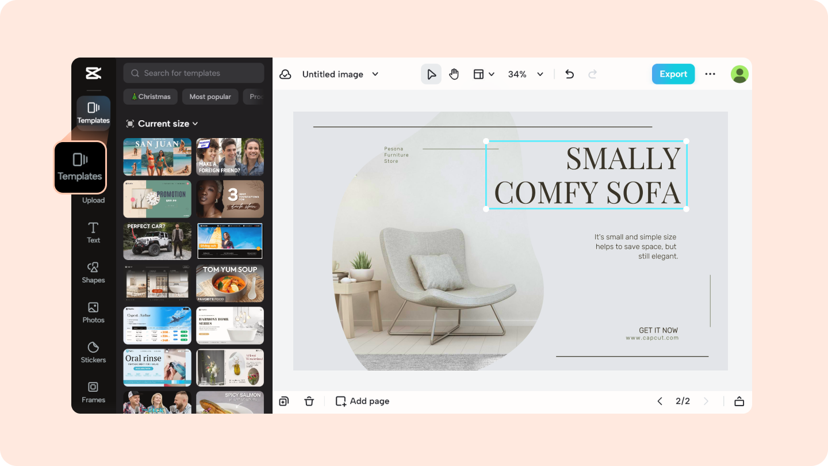
Task: Open the Untitled image name dropdown
Action: (340, 74)
